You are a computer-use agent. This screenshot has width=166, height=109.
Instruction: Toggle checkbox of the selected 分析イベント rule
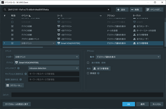point(12,43)
